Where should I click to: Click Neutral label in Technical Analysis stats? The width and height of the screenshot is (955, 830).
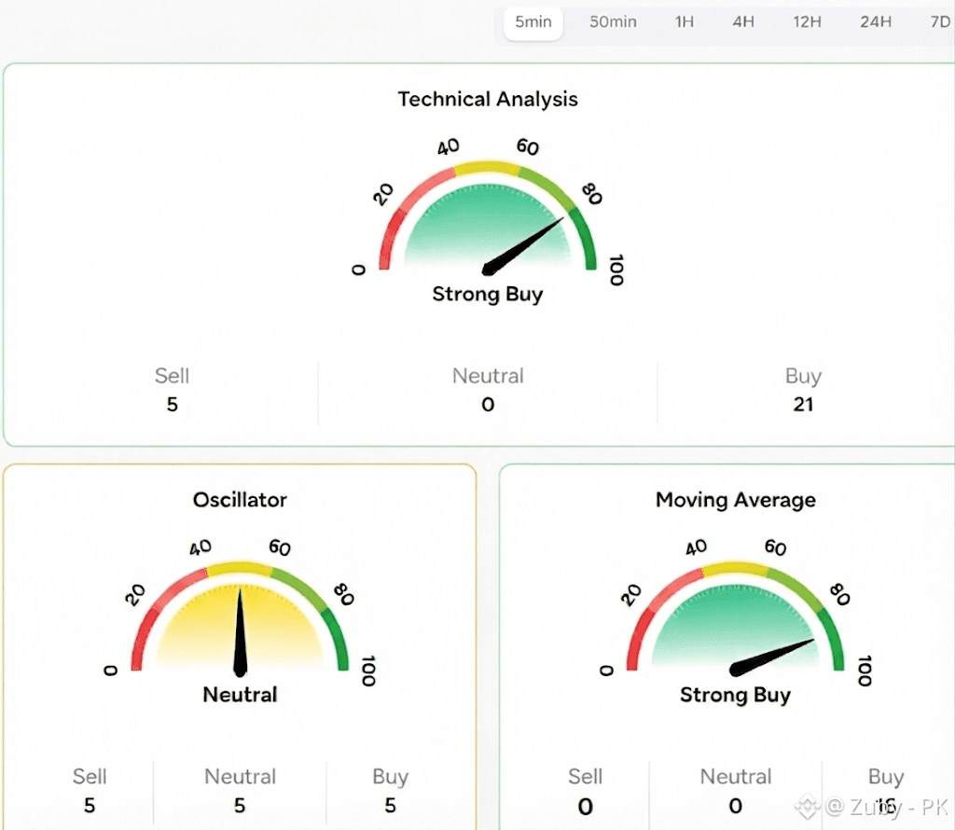click(488, 376)
